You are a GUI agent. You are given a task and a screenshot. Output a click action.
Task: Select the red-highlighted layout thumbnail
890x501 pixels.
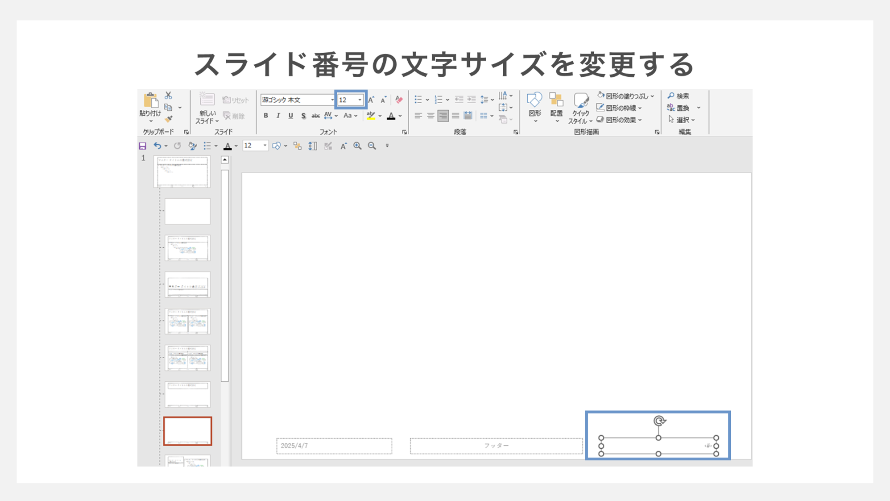187,431
